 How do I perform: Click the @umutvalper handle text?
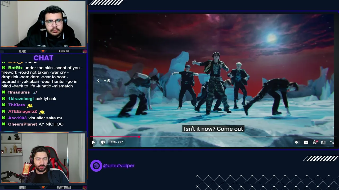click(x=119, y=166)
